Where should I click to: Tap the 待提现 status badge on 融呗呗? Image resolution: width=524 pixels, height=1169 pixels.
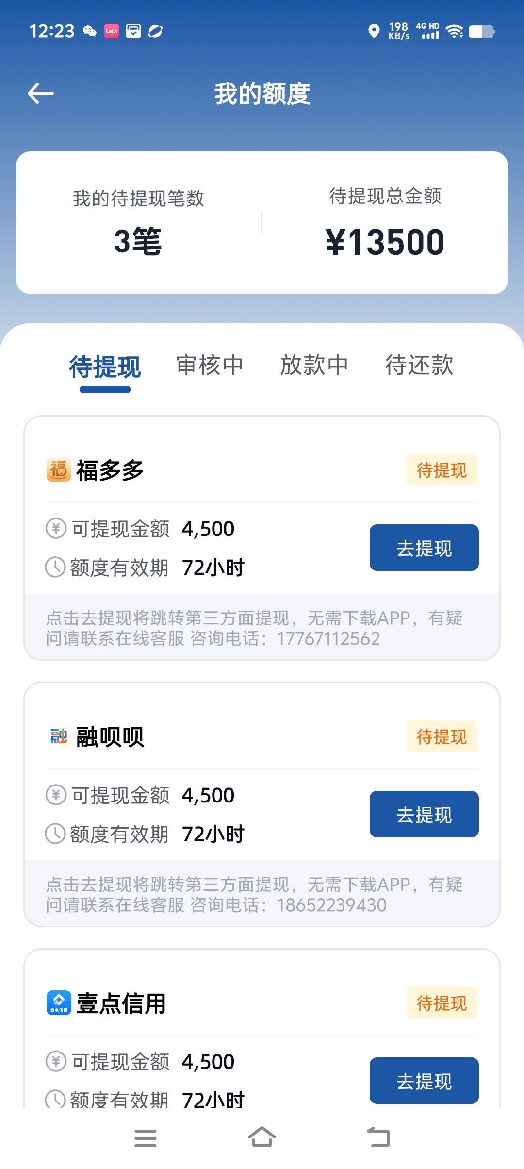[x=442, y=736]
